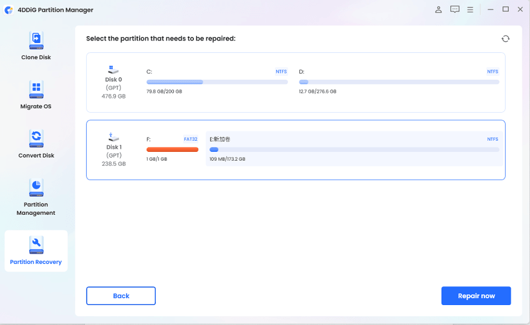Minimize the Partition Manager window
This screenshot has height=325, width=530.
click(491, 9)
